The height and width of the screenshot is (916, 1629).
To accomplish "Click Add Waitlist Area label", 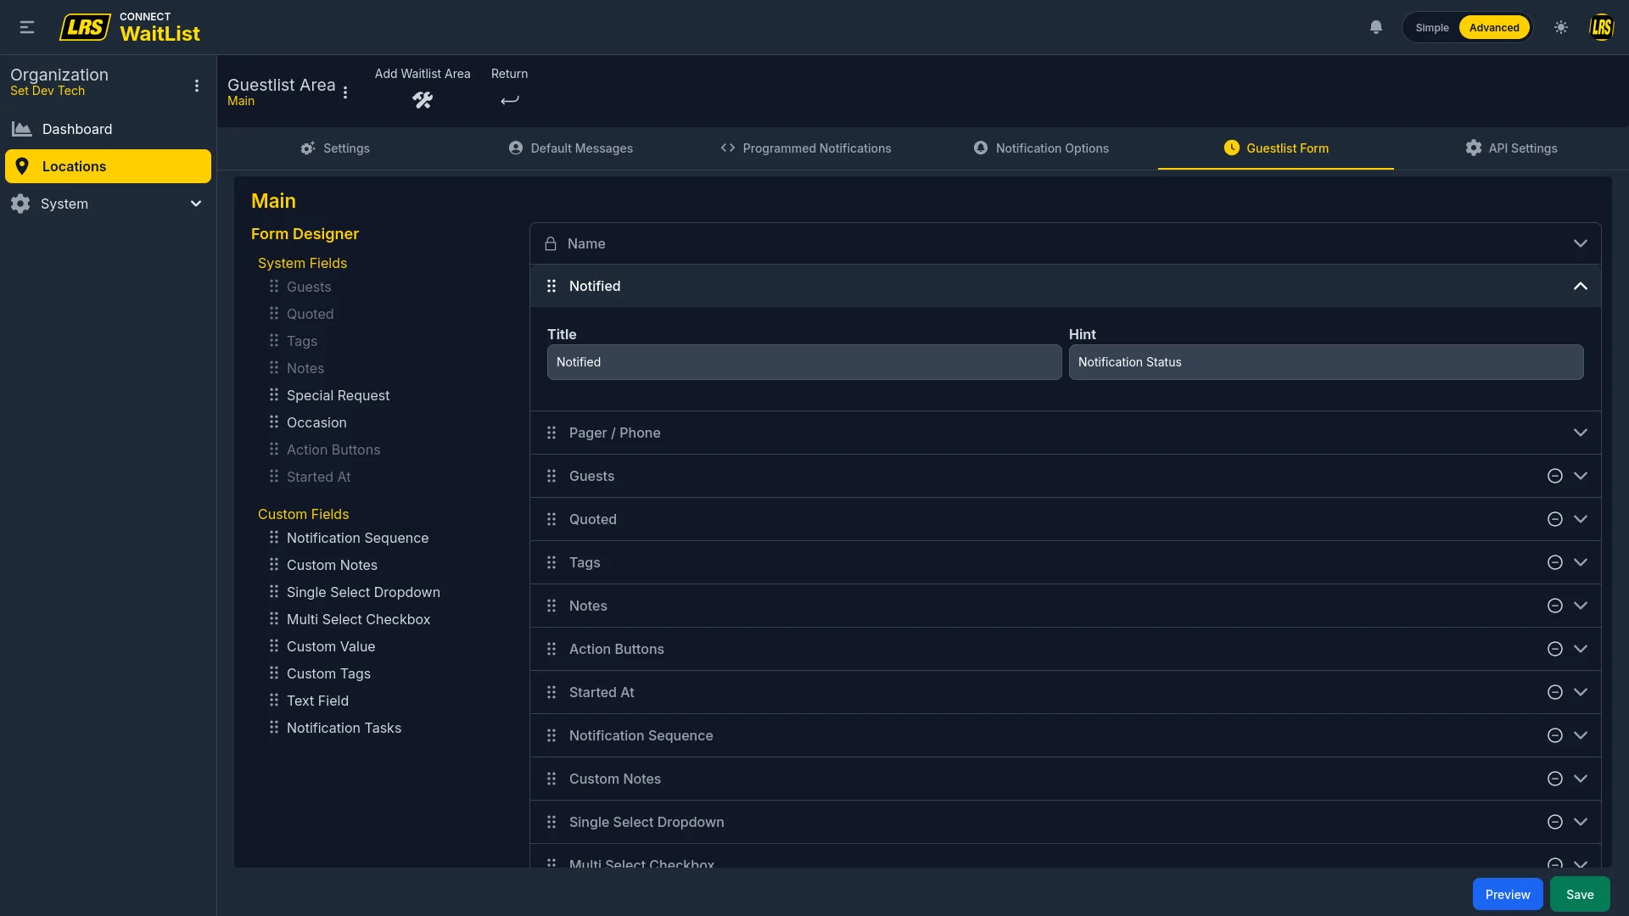I will tap(423, 74).
